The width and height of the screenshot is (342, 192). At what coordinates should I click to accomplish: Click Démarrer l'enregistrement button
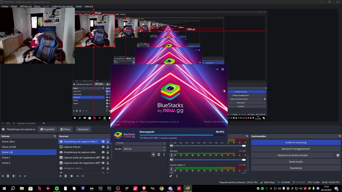tap(296, 149)
